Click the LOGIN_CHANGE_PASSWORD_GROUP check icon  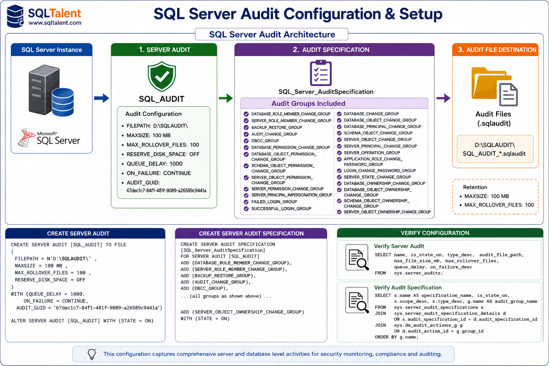339,170
